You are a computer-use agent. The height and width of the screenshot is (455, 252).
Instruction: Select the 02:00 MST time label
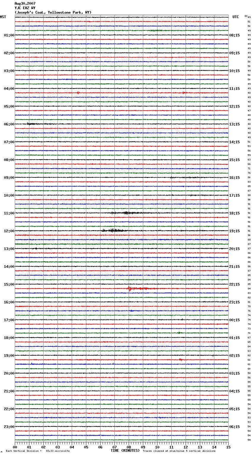pyautogui.click(x=9, y=53)
